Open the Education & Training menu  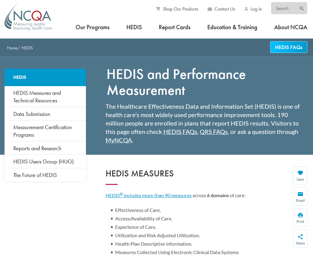pyautogui.click(x=232, y=27)
